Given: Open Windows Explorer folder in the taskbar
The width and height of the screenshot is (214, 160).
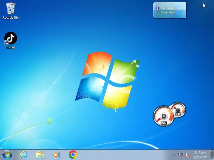Looking at the screenshot, I should tap(40, 155).
